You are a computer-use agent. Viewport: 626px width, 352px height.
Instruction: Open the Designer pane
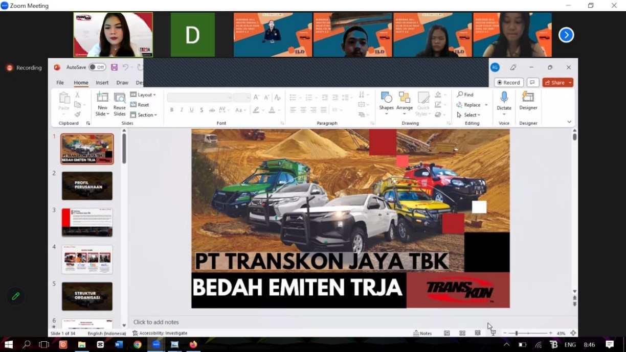tap(528, 101)
